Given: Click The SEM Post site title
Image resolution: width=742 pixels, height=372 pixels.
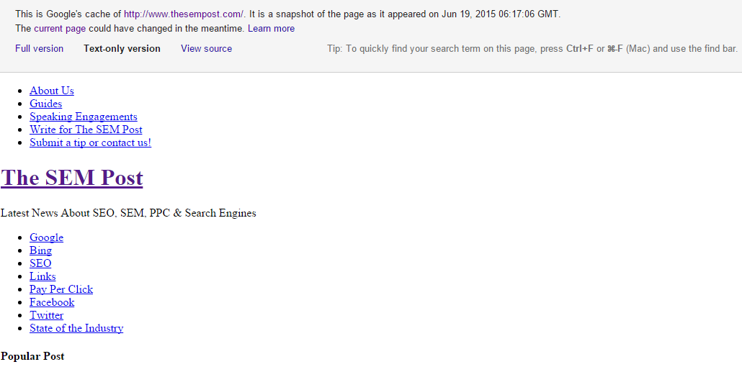Looking at the screenshot, I should pos(72,178).
